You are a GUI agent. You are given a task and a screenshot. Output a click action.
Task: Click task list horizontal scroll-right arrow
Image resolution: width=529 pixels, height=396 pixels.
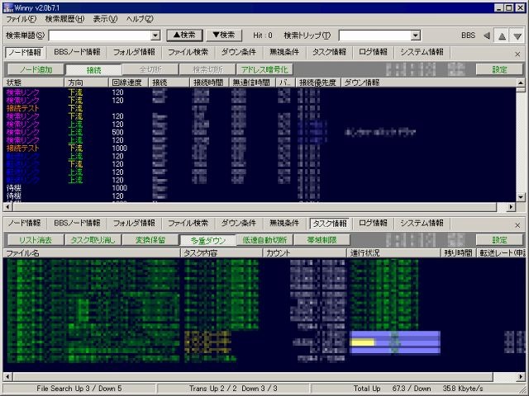(522, 376)
